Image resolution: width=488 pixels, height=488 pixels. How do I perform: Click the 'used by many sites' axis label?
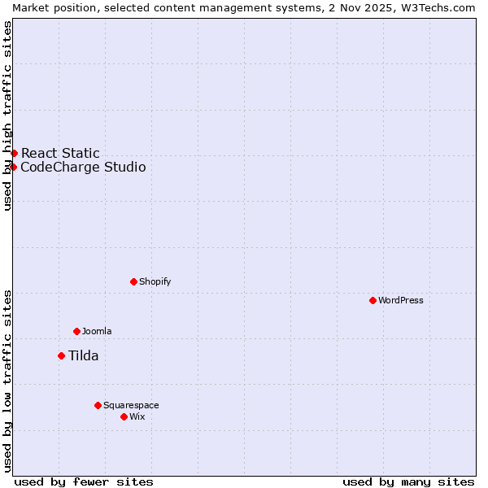408,481
